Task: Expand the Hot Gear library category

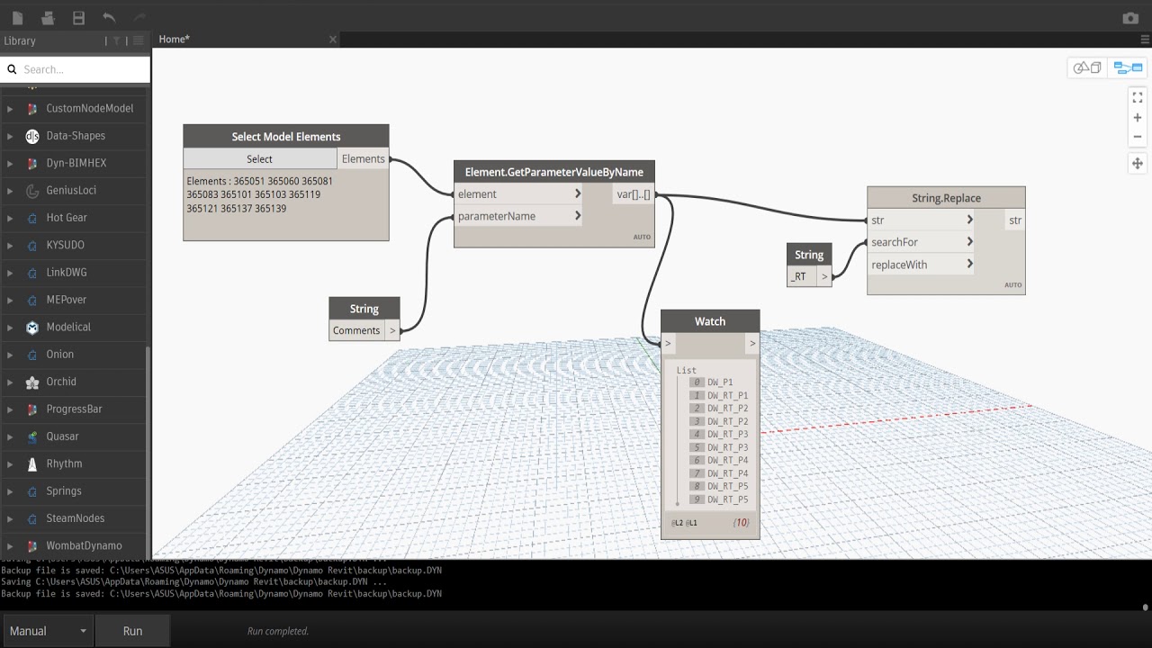Action: click(10, 218)
